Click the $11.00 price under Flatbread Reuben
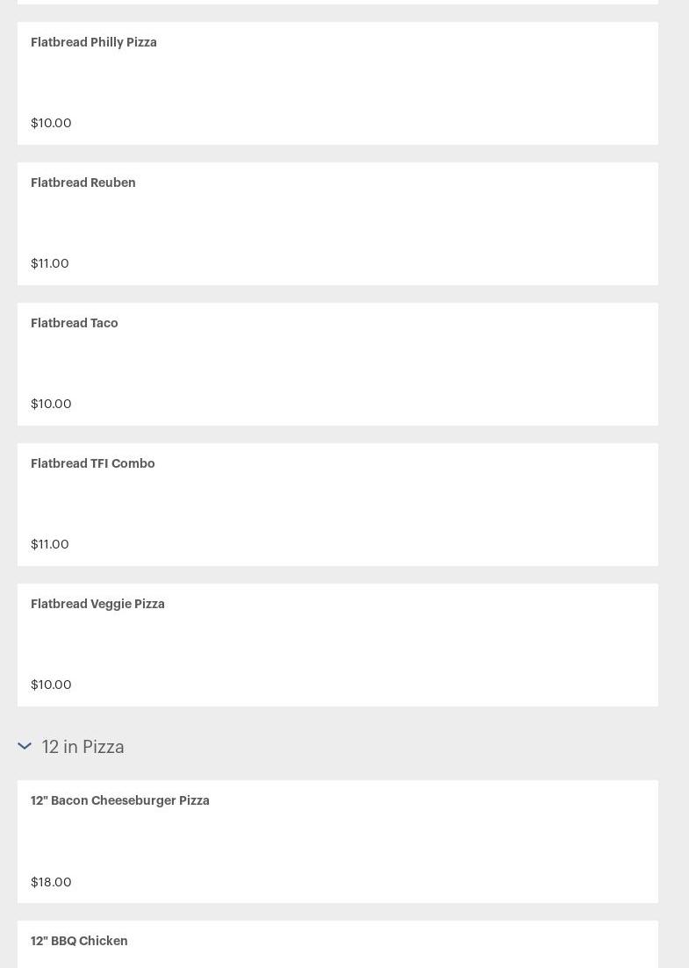Viewport: 689px width, 968px height. (x=50, y=263)
